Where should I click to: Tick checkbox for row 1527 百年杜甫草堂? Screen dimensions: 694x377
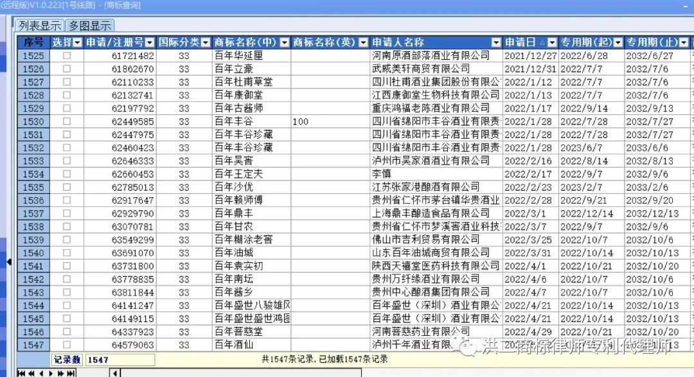click(67, 82)
